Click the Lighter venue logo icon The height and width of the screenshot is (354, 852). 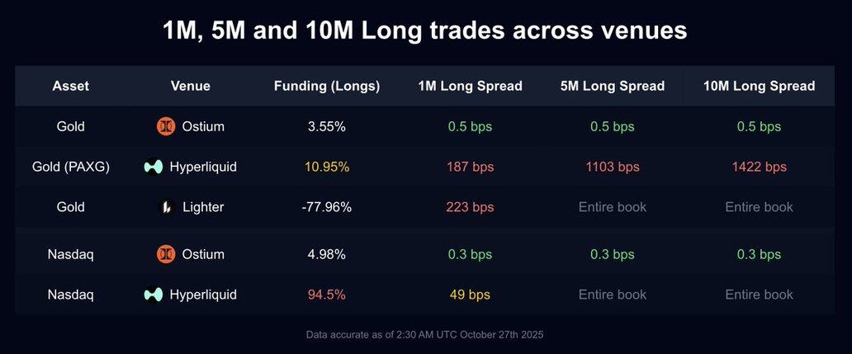(165, 207)
